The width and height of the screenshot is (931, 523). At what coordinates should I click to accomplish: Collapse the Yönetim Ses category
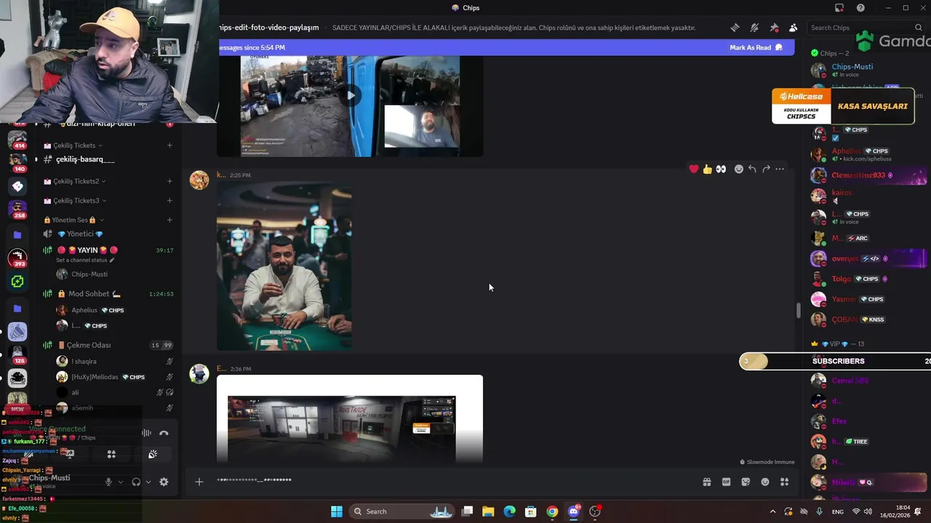[x=73, y=220]
